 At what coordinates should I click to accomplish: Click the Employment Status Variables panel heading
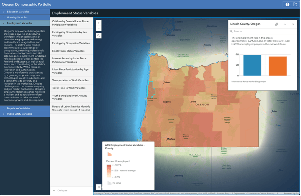75,13
